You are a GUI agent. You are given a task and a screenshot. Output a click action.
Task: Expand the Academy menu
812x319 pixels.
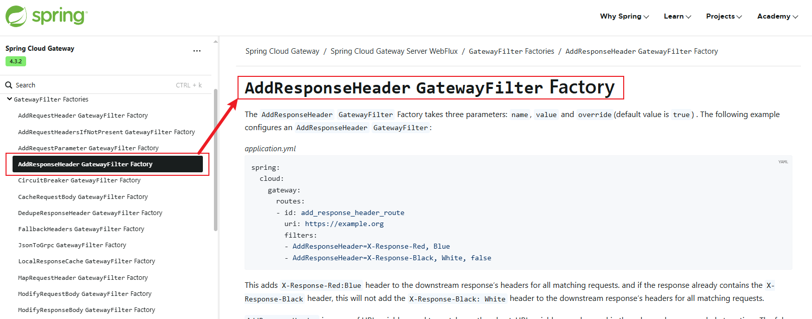(777, 17)
